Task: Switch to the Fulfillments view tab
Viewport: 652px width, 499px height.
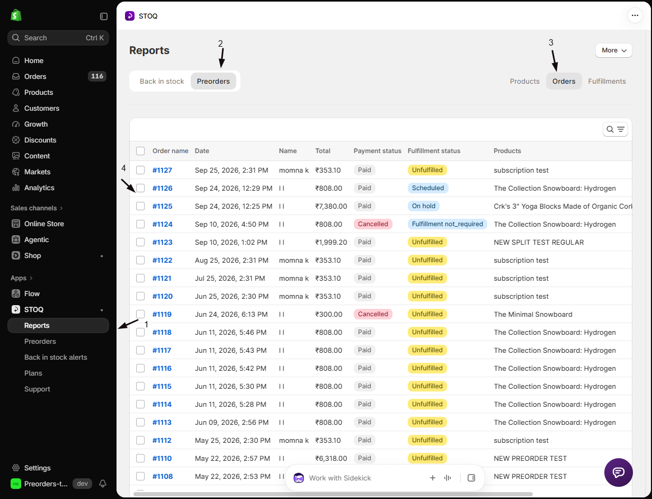Action: (x=607, y=81)
